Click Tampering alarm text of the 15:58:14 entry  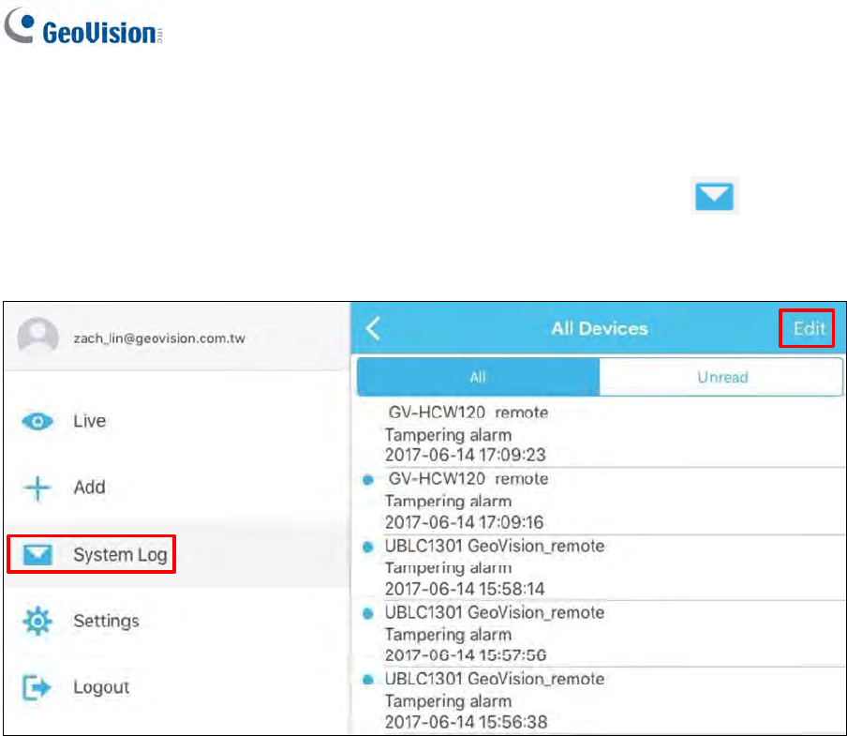pyautogui.click(x=449, y=568)
